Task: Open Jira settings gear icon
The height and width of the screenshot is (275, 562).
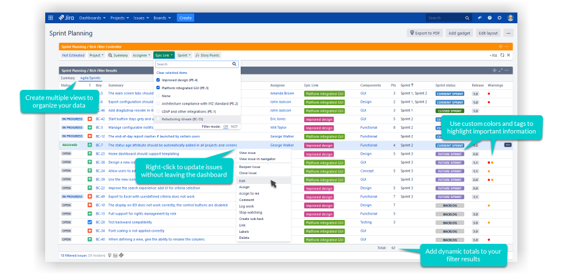Action: click(499, 18)
